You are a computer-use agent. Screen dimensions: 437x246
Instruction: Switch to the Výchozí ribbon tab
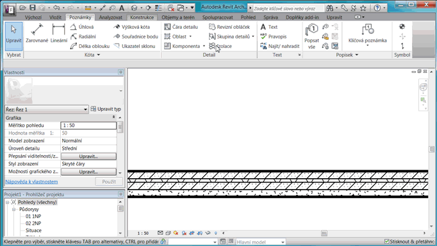click(33, 17)
